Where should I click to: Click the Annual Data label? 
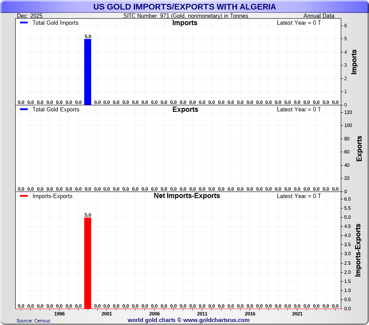pyautogui.click(x=319, y=16)
